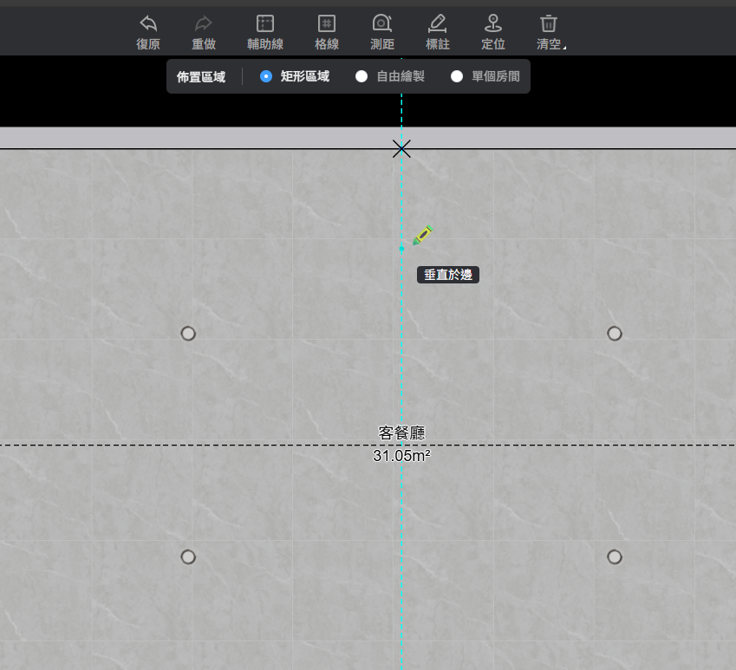
Task: Click the 客餐廳 room name label
Action: (401, 433)
